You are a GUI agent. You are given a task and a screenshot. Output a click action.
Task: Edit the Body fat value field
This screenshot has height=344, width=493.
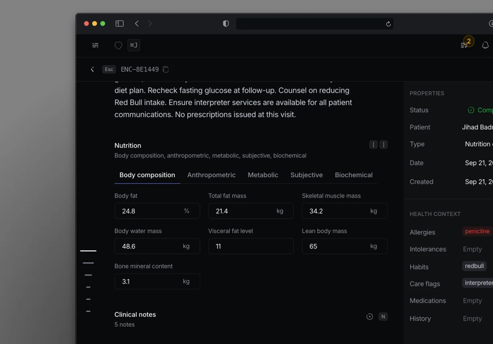tap(157, 211)
